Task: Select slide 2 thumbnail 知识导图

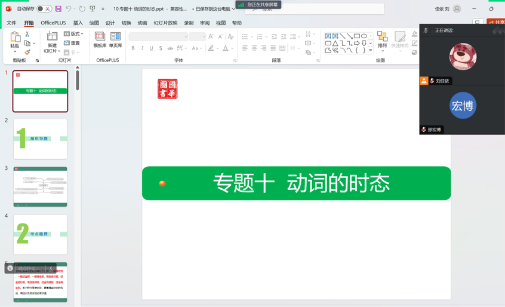Action: coord(40,139)
